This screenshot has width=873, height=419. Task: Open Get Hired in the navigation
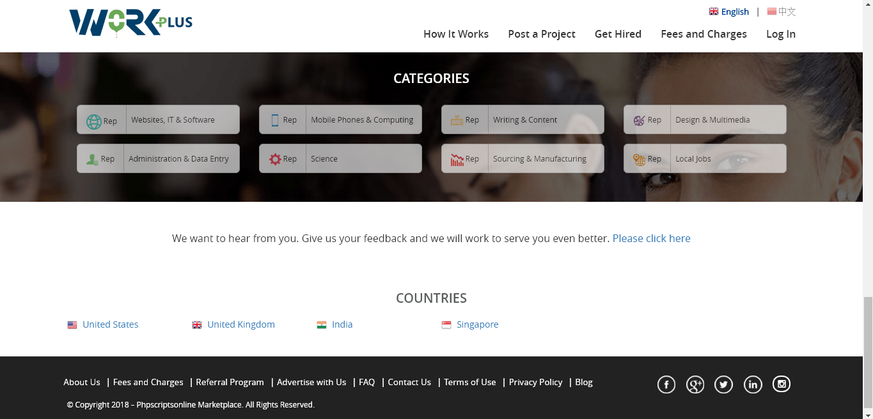pos(618,34)
